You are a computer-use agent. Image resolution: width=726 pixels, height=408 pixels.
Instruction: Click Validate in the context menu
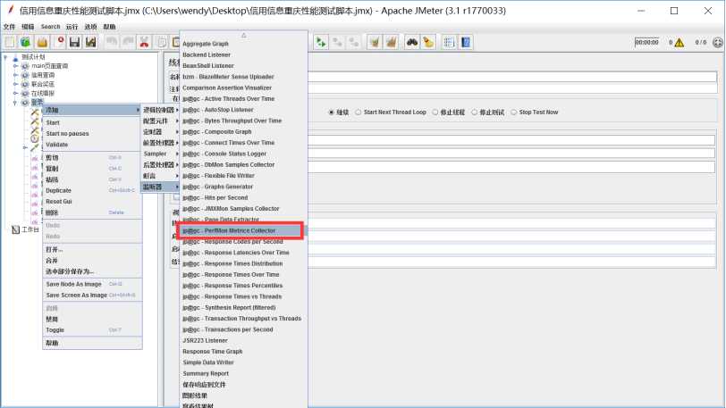coord(92,145)
